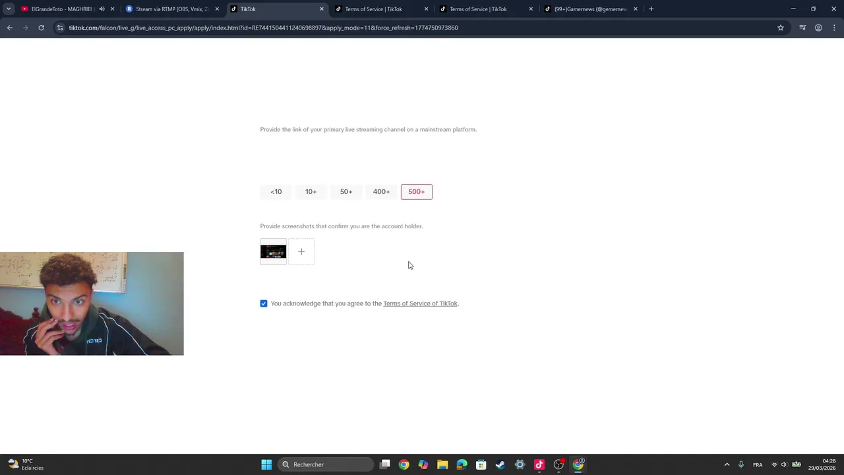Open File Explorer from taskbar
Image resolution: width=844 pixels, height=475 pixels.
tap(442, 464)
